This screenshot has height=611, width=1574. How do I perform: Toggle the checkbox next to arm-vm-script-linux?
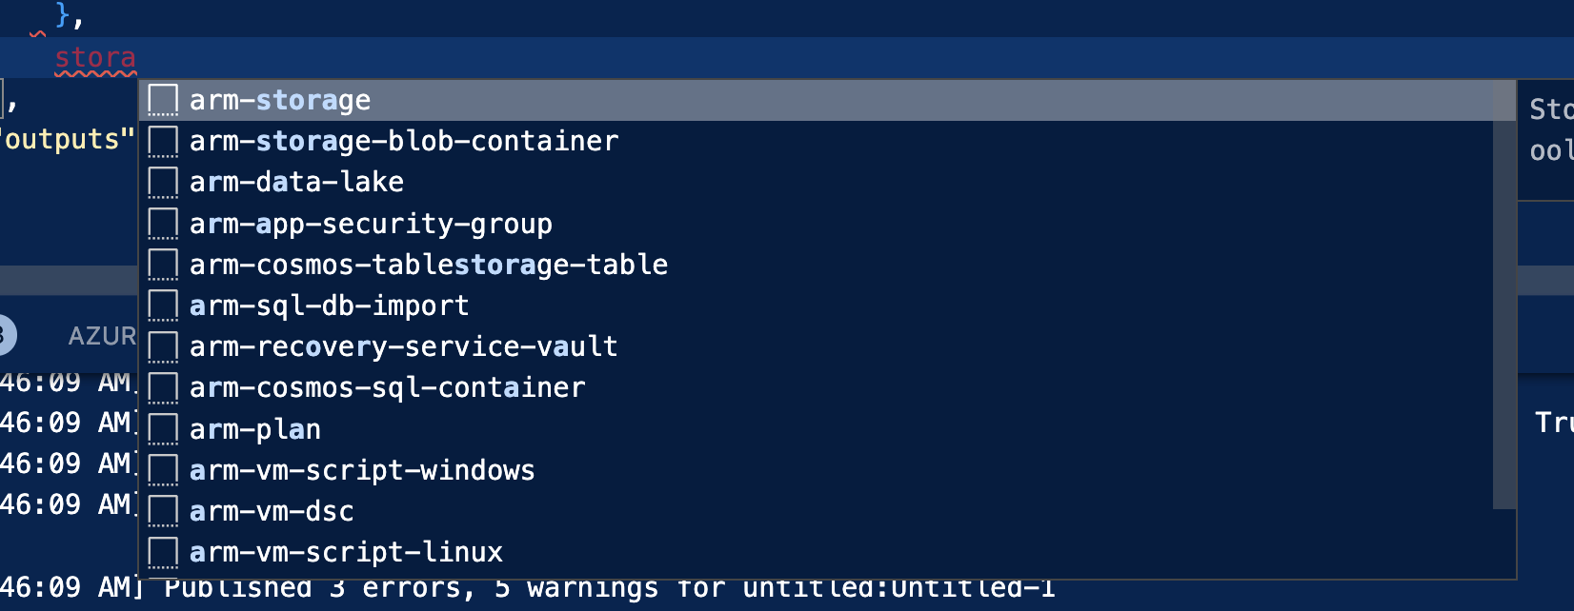(x=164, y=550)
